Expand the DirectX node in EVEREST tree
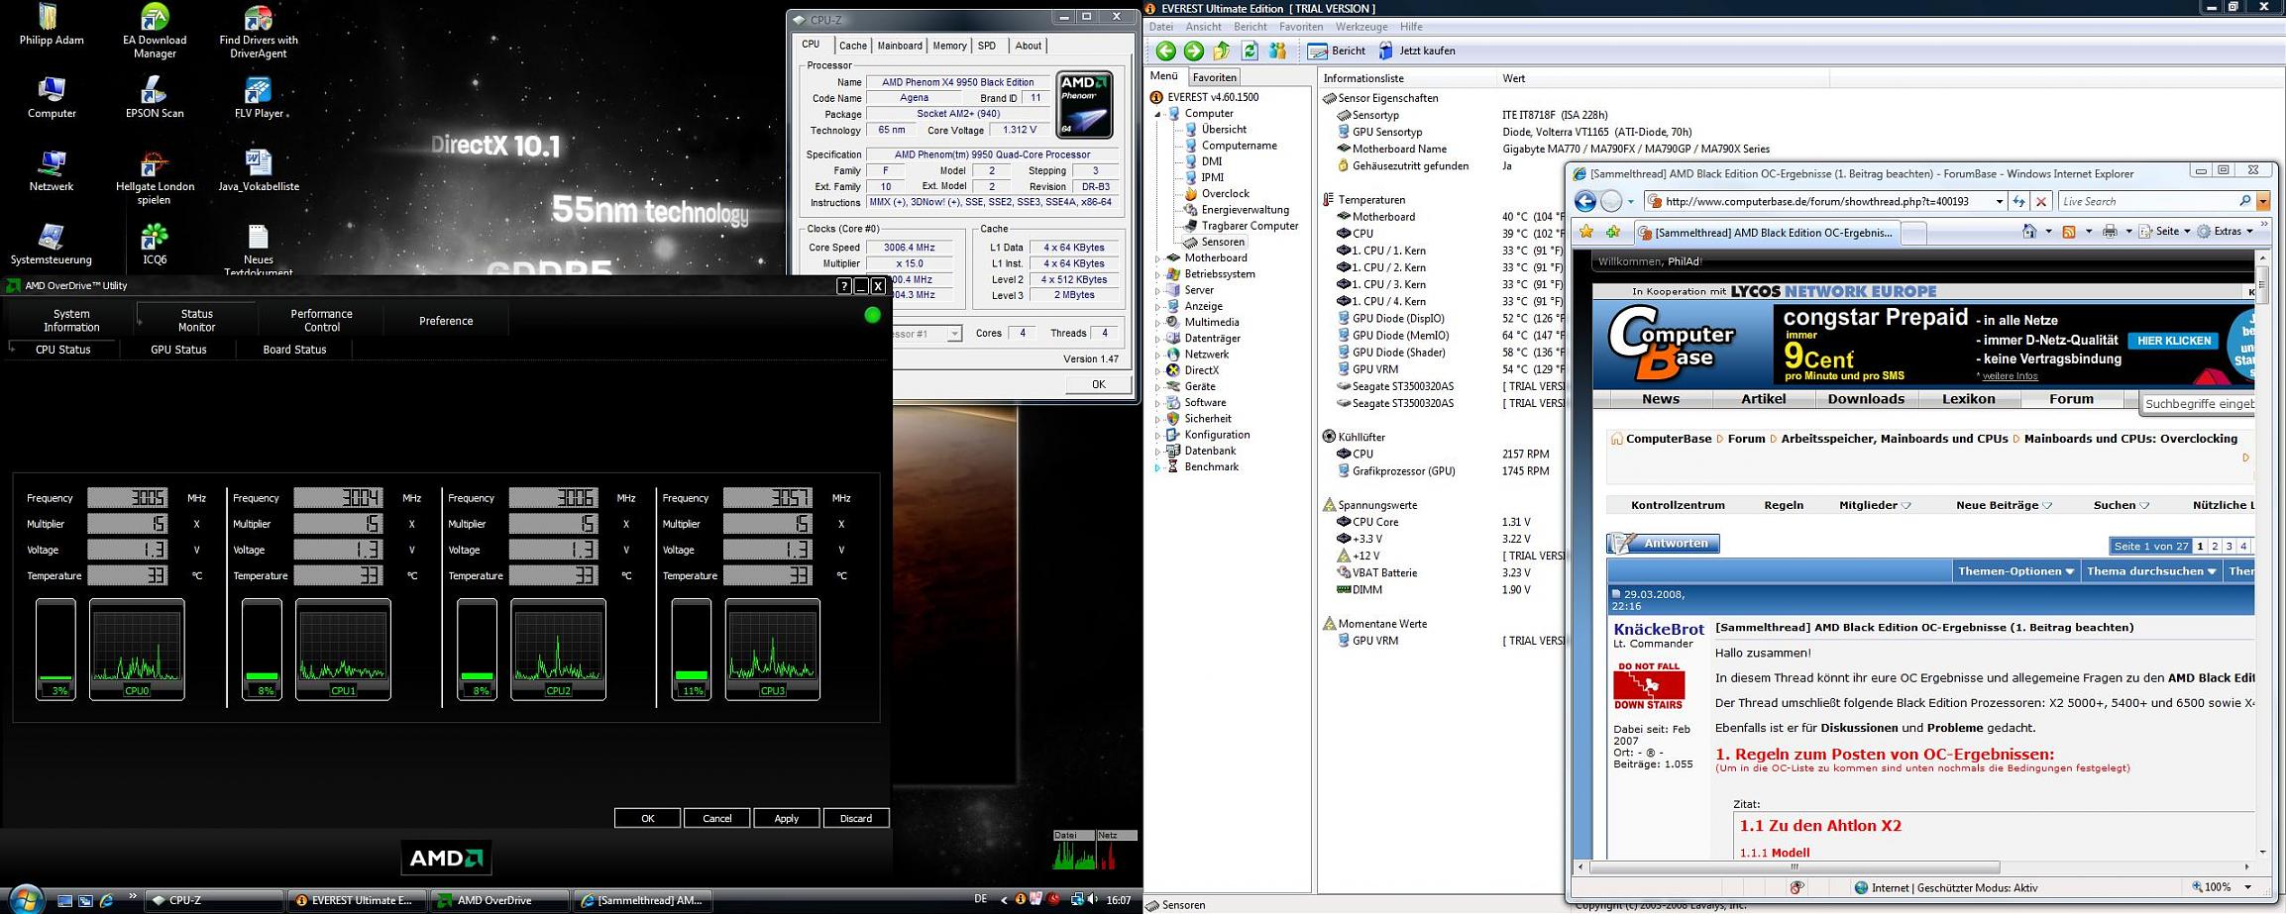2286x914 pixels. pos(1157,370)
